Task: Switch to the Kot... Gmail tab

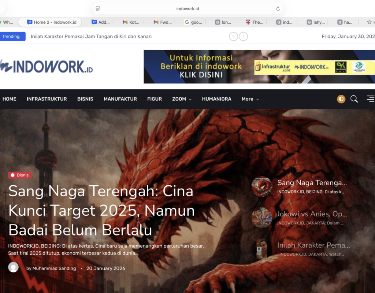Action: [131, 22]
